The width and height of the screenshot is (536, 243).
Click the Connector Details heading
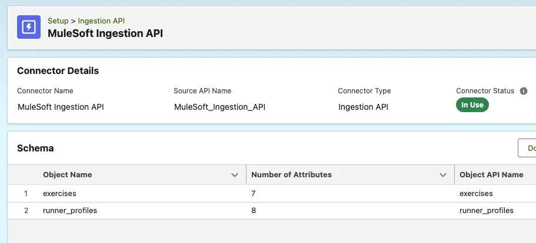click(x=58, y=70)
